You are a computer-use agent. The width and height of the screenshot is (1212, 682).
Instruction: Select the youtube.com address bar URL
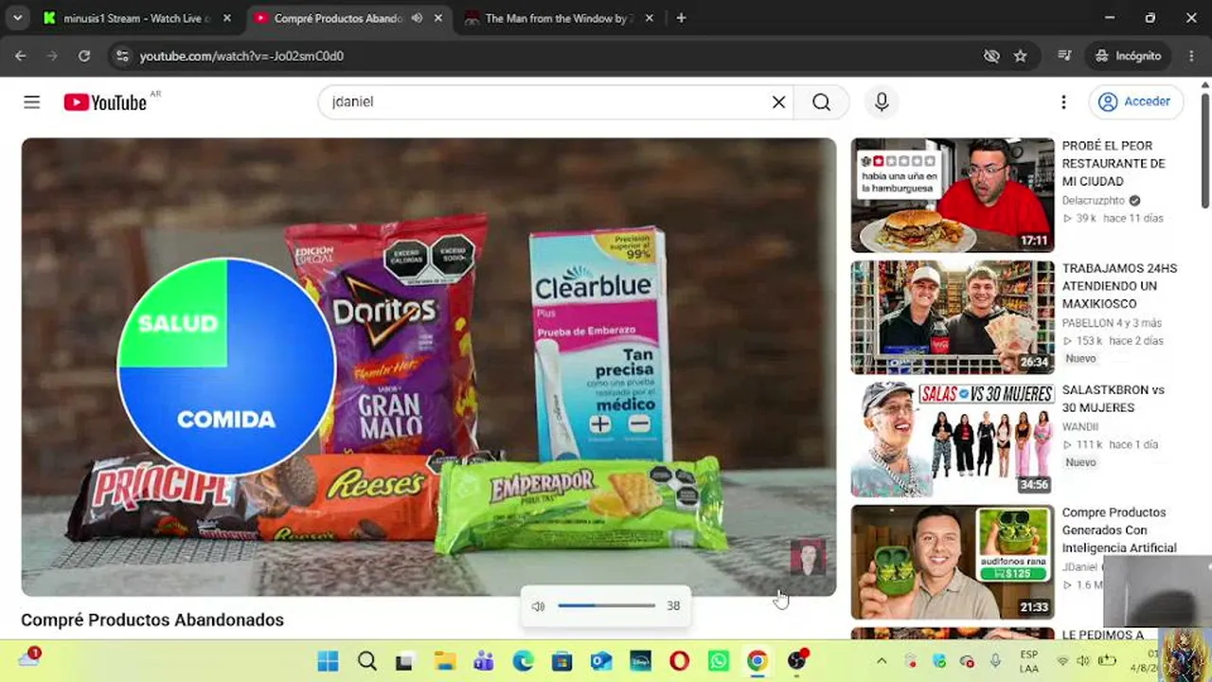click(241, 56)
